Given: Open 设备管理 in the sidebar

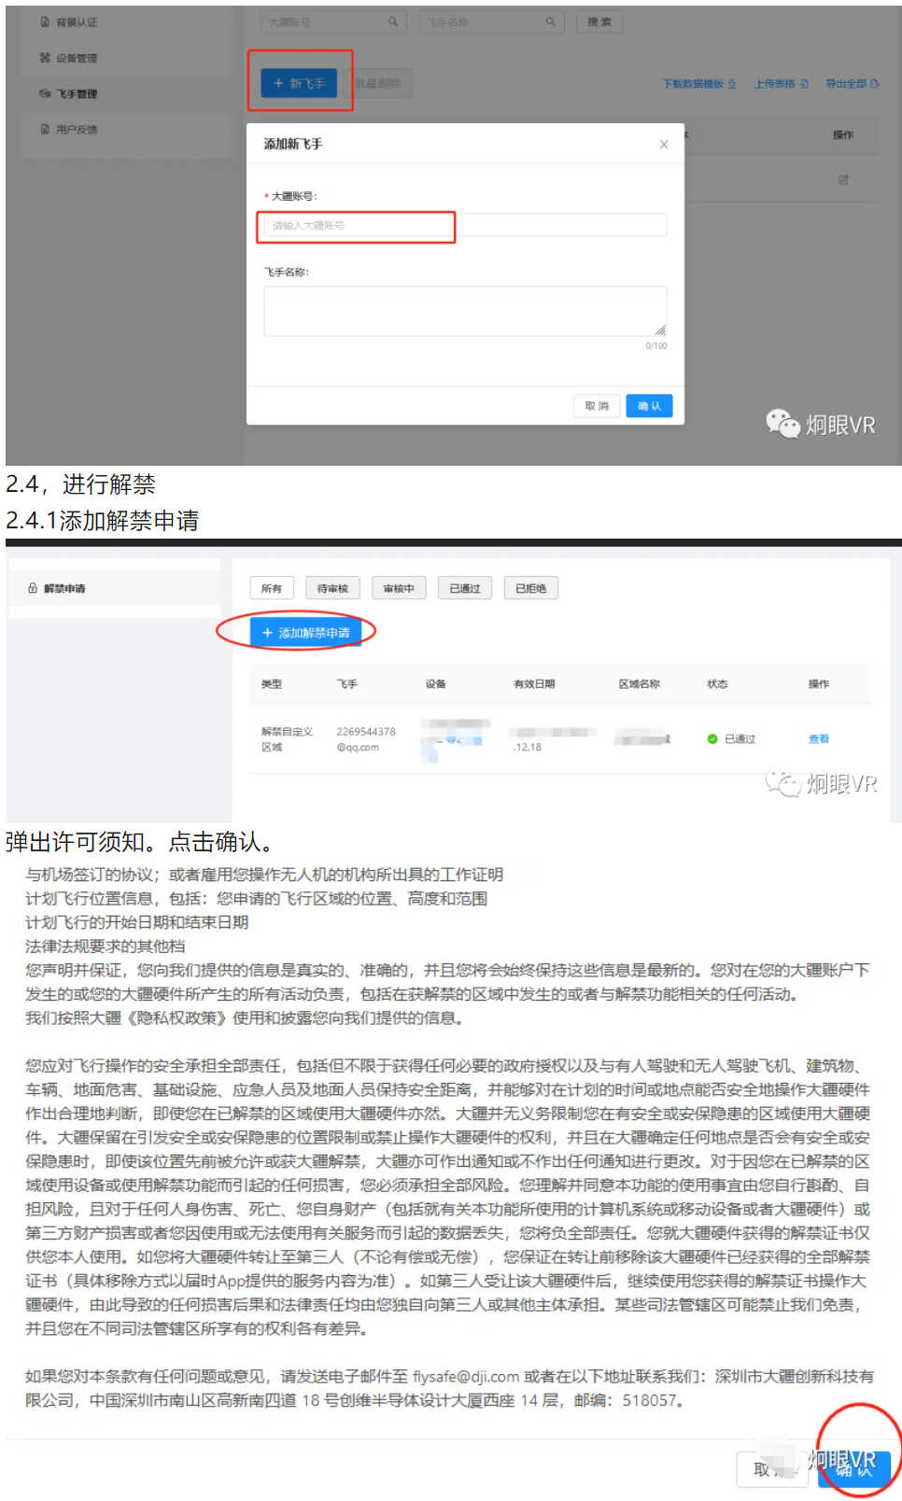Looking at the screenshot, I should pos(76,58).
